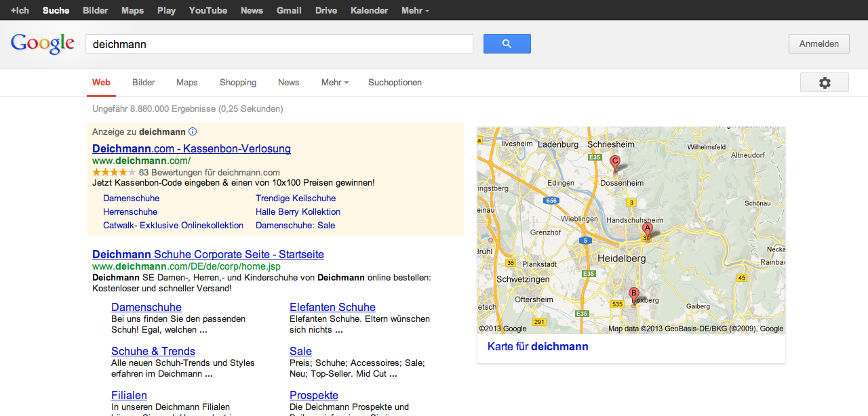868x416 pixels.
Task: Switch to the Shopping results tab
Action: click(x=238, y=83)
